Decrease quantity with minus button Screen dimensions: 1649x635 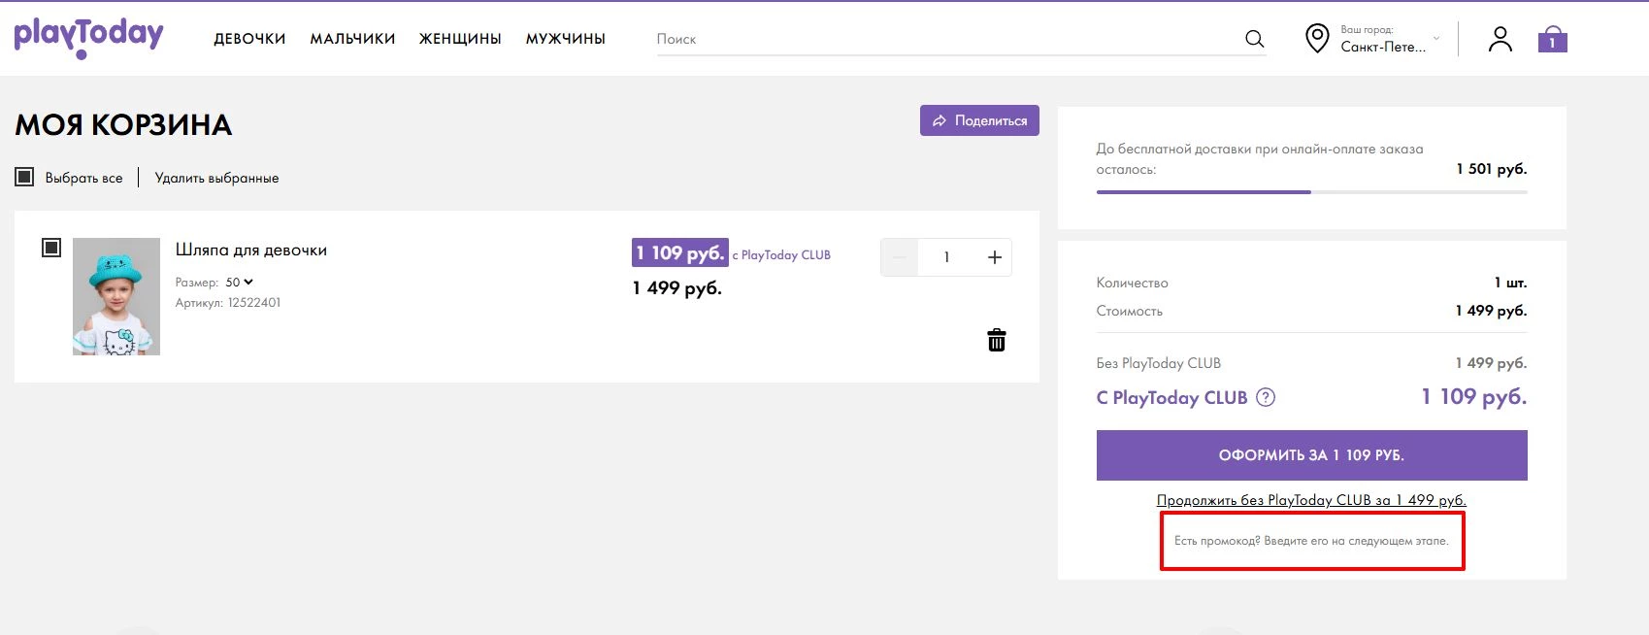899,257
